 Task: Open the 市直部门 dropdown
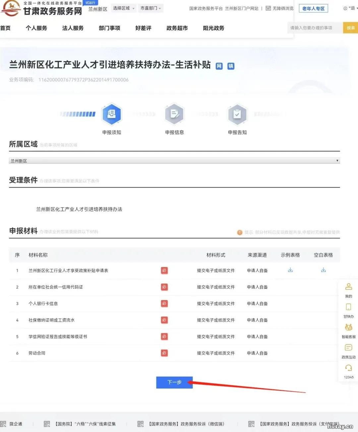151,8
